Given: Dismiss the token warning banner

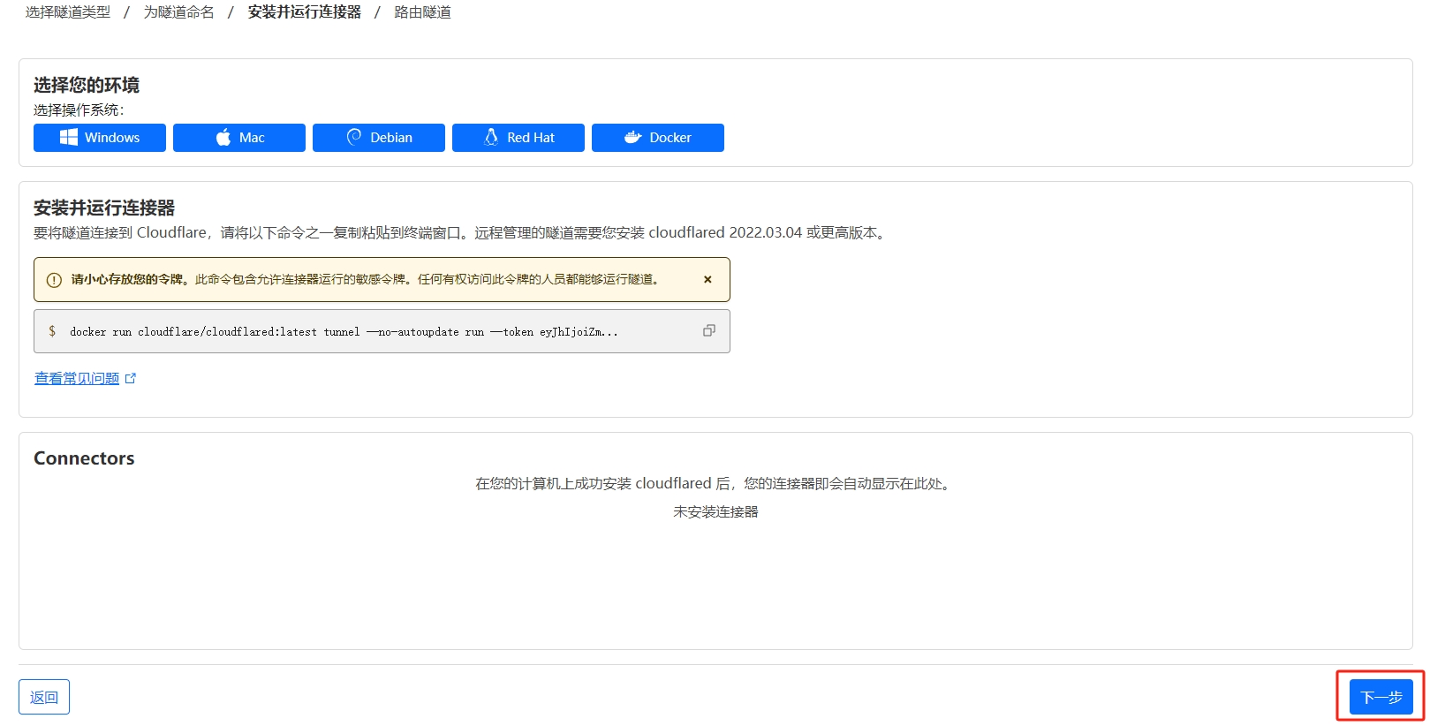Looking at the screenshot, I should tap(707, 279).
